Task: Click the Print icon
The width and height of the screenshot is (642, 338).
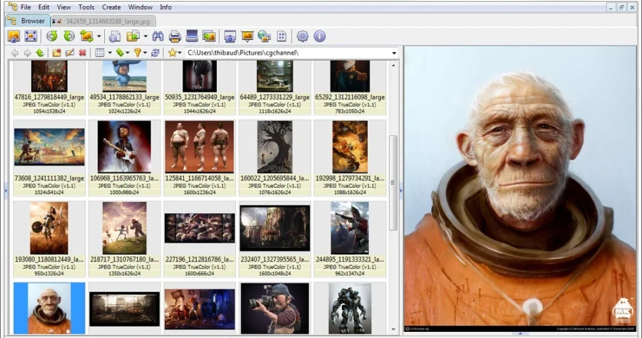Action: (x=175, y=36)
